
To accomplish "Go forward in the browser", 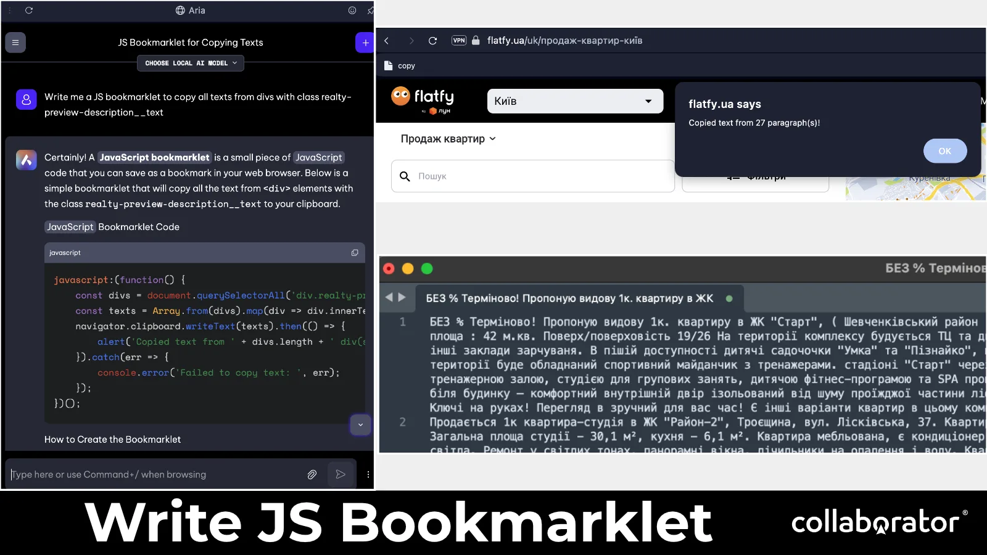I will [x=411, y=41].
